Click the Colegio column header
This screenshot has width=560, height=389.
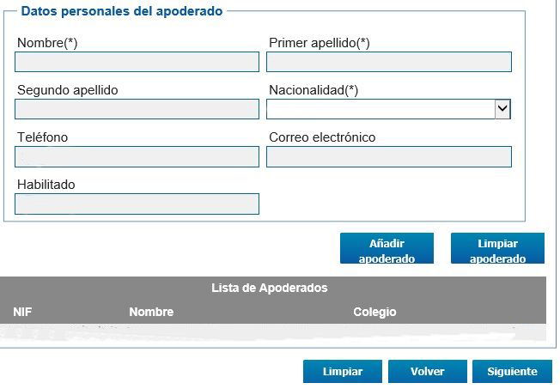(374, 313)
